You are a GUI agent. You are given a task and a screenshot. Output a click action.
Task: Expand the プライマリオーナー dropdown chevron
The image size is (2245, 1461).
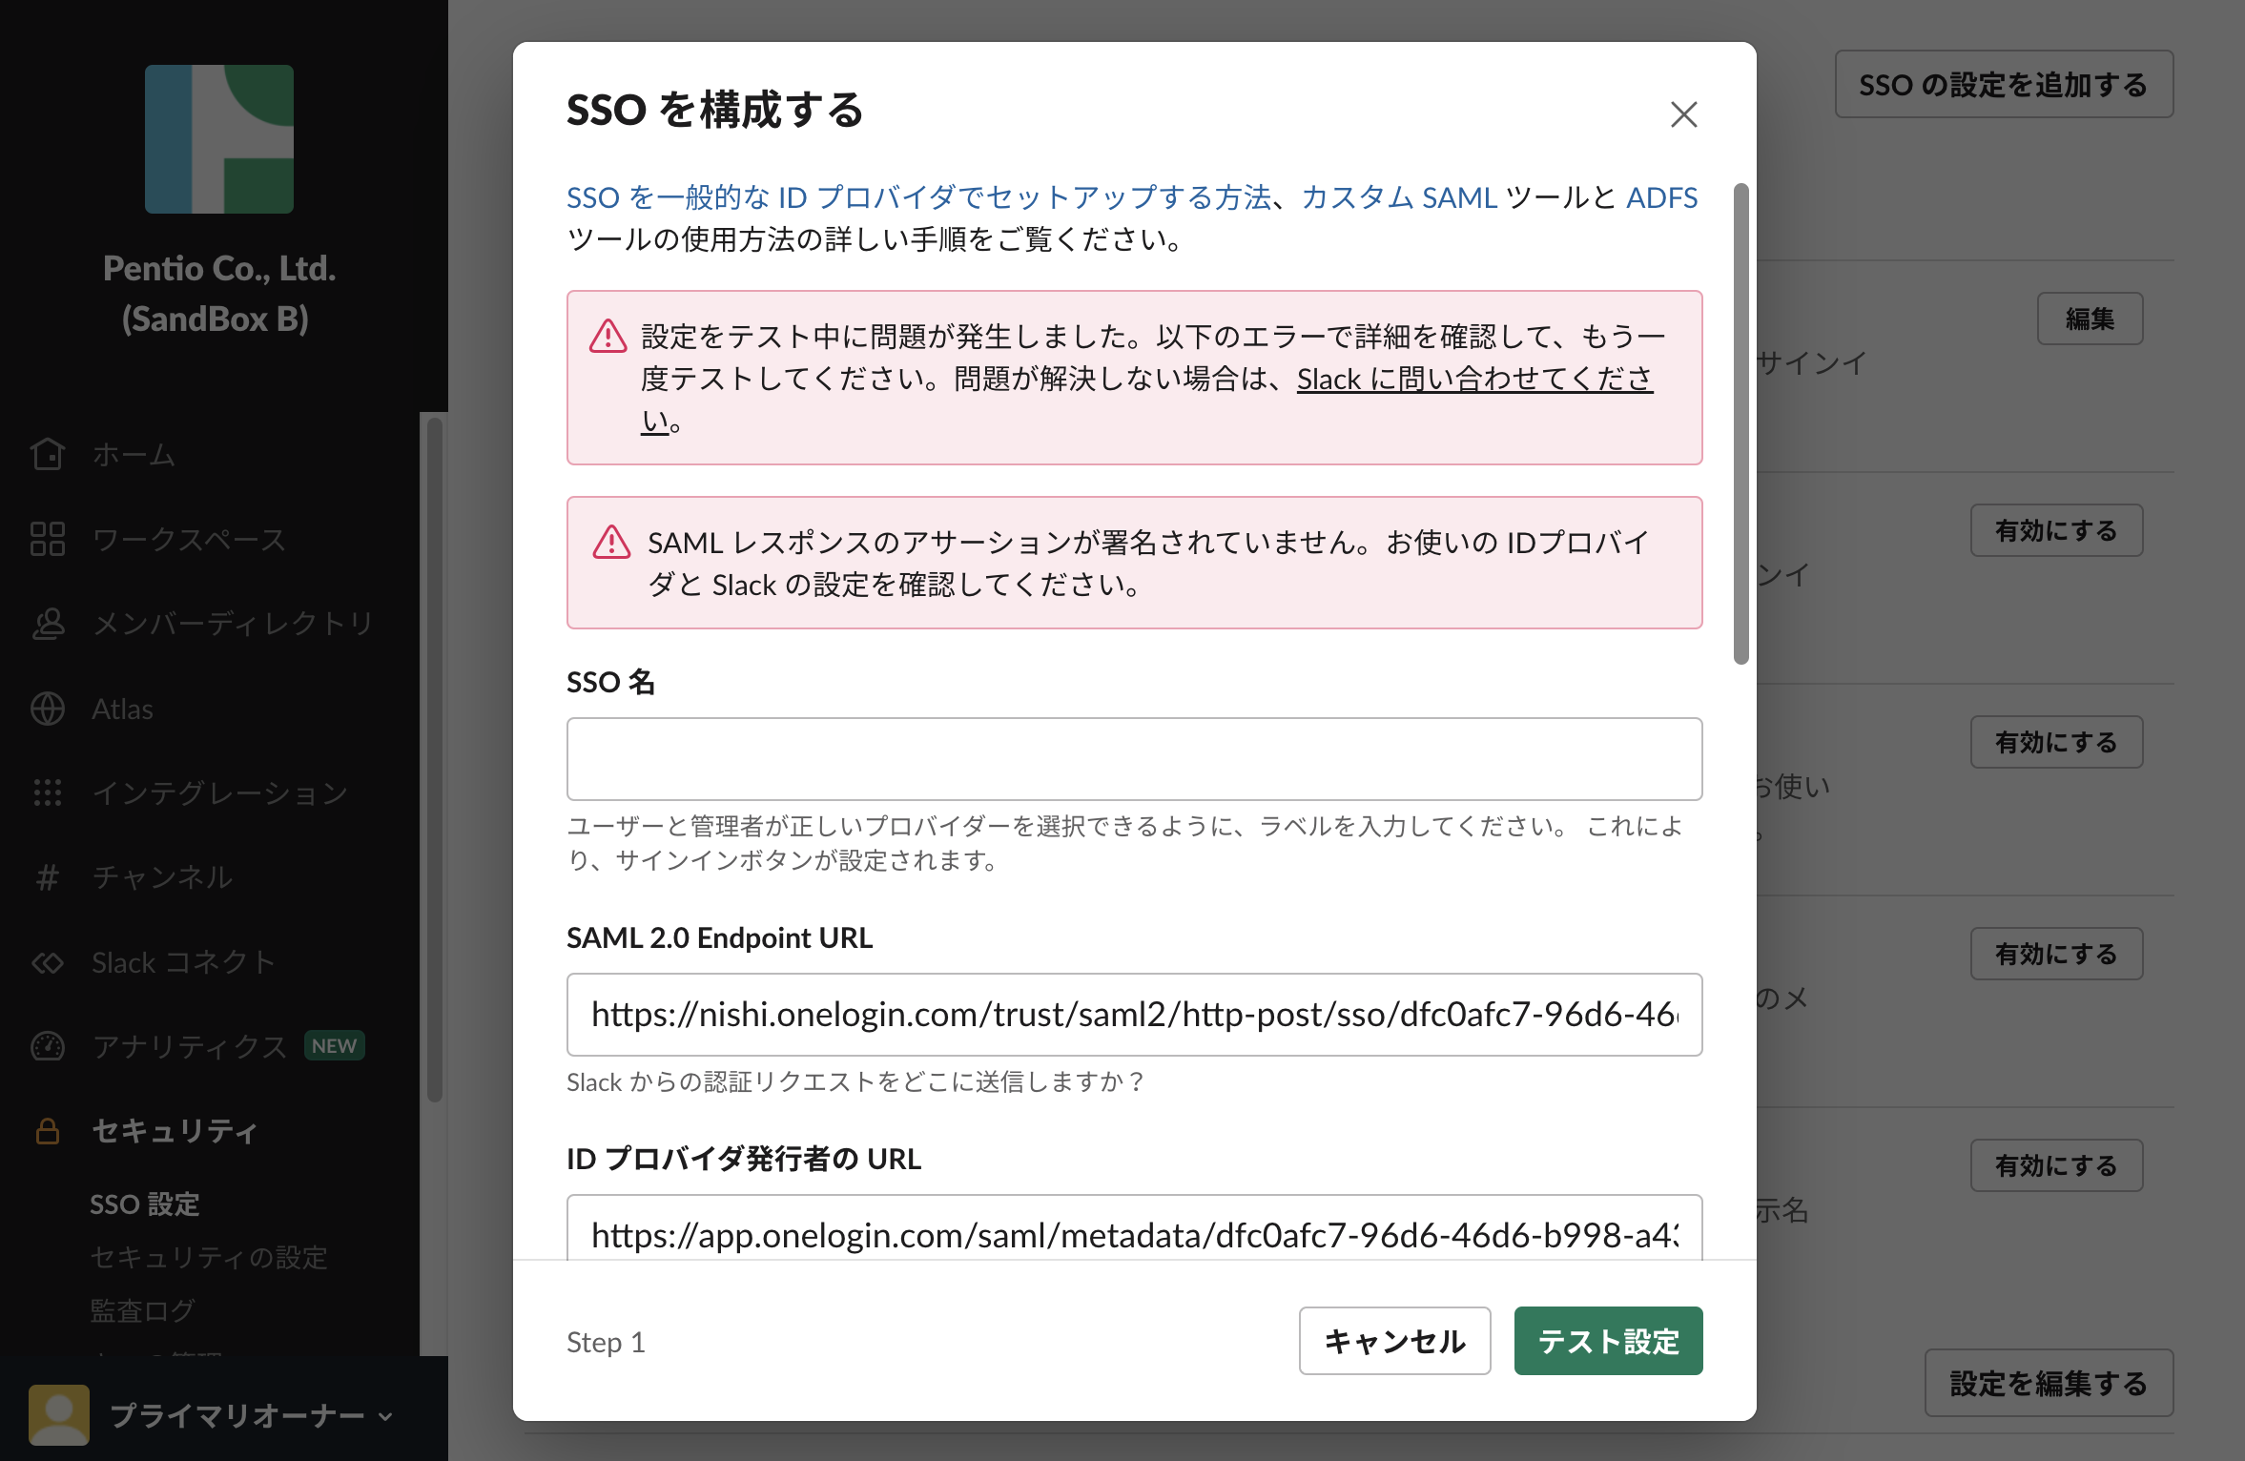pos(385,1416)
